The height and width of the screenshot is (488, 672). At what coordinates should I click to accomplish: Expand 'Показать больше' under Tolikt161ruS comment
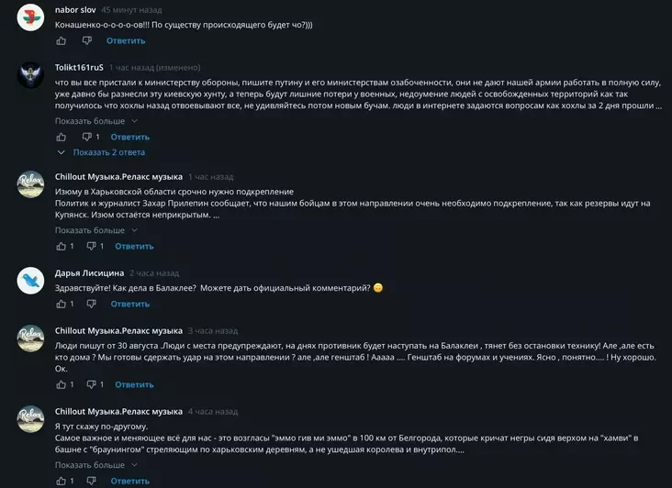[x=90, y=121]
